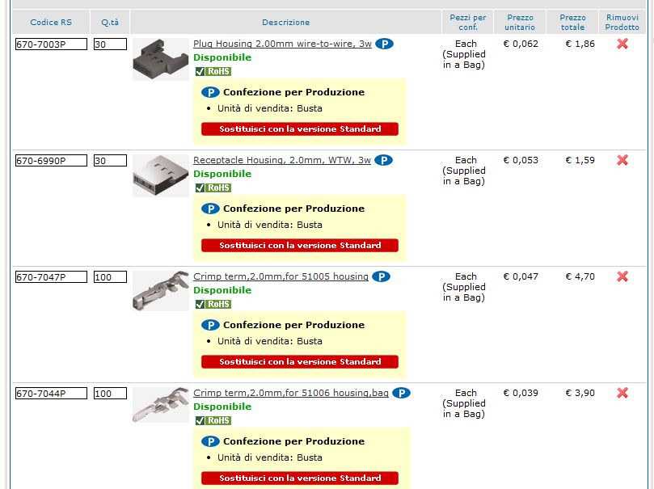Remove product 670-6990P with red X

(x=622, y=160)
